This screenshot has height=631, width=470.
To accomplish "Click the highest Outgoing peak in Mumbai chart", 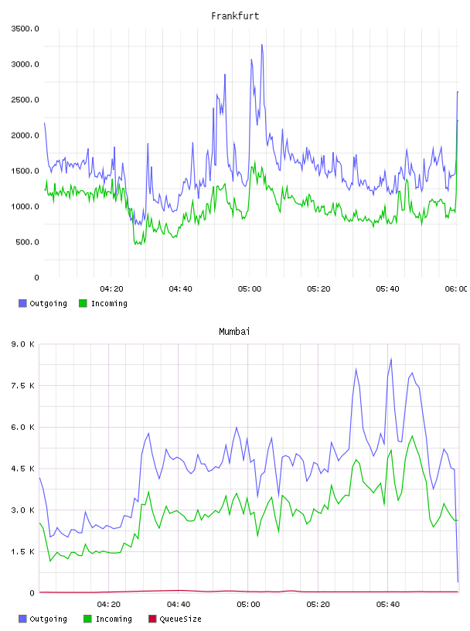I will tap(391, 359).
